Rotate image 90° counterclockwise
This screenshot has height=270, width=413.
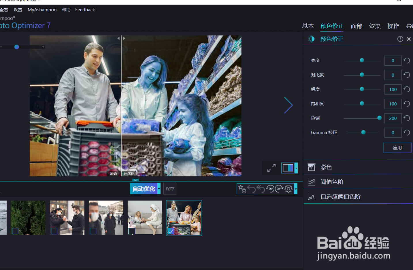click(270, 189)
